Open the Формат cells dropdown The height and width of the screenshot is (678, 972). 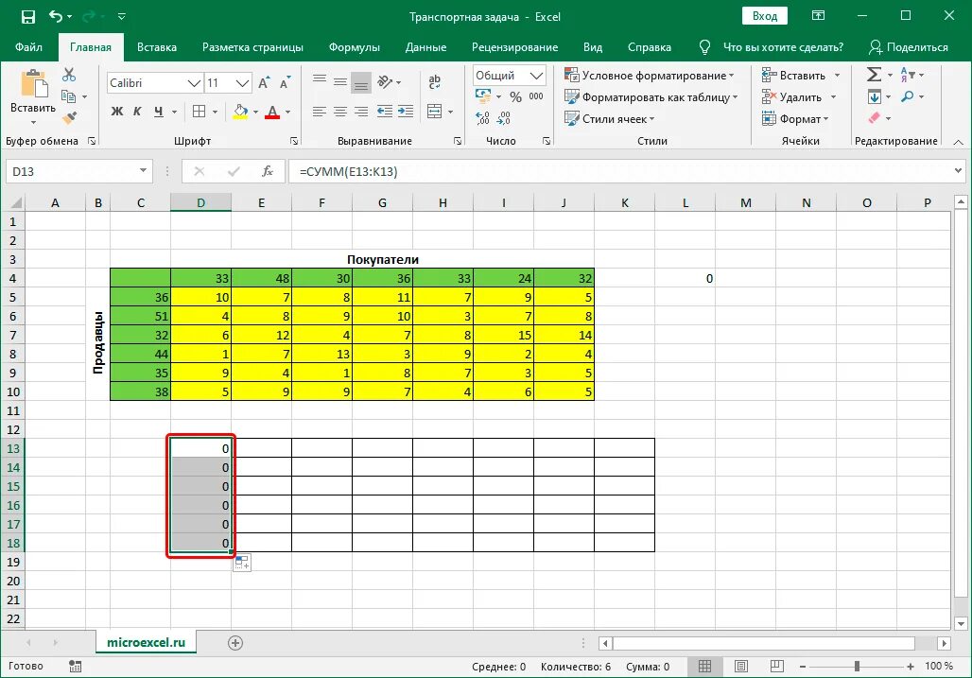(795, 118)
